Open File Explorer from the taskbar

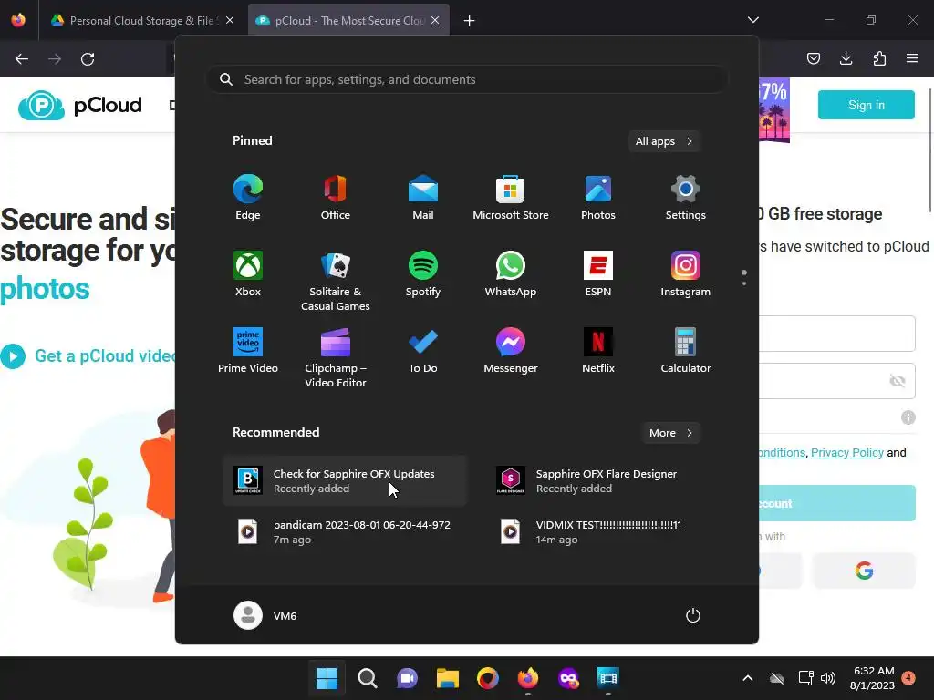447,678
